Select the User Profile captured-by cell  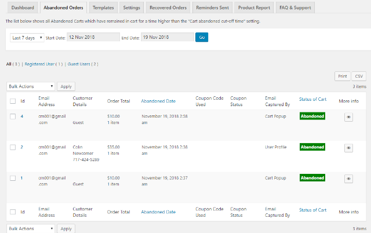click(x=276, y=147)
